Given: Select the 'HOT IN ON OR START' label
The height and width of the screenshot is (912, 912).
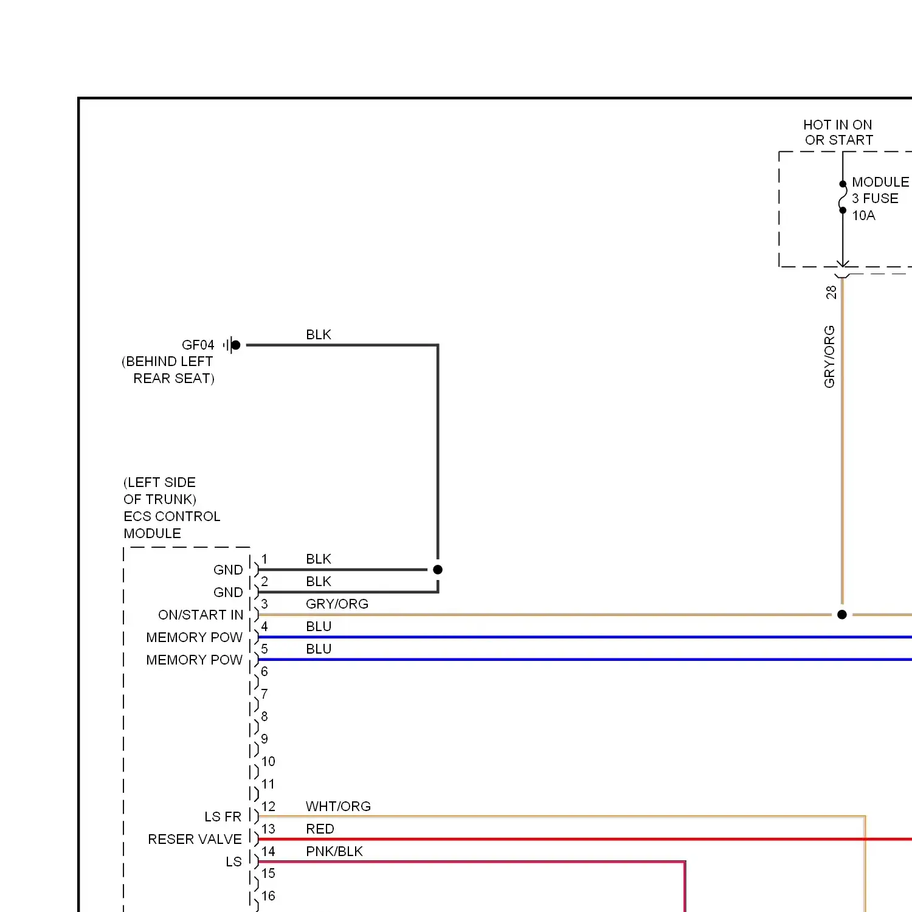Looking at the screenshot, I should [x=838, y=133].
